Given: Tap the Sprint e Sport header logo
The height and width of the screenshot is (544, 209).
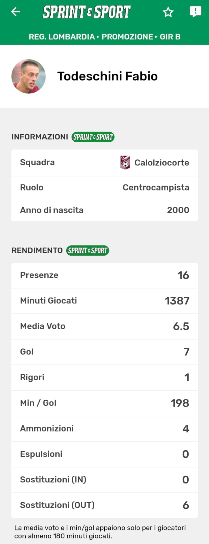Looking at the screenshot, I should 87,12.
